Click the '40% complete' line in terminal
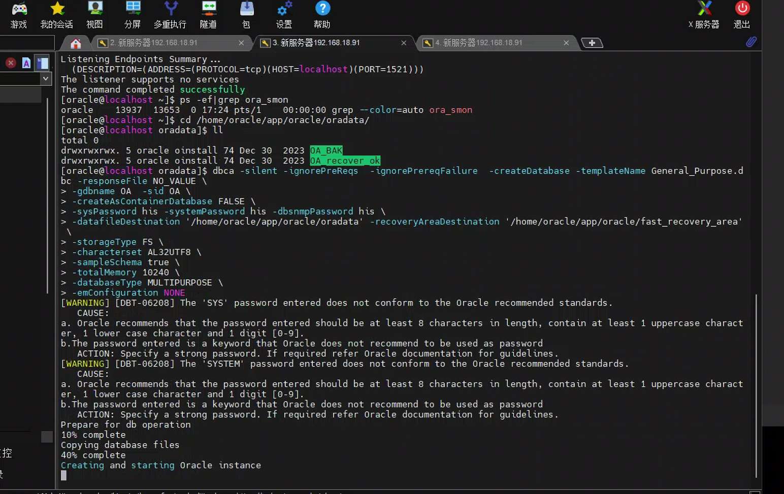Viewport: 784px width, 494px height. pos(93,455)
